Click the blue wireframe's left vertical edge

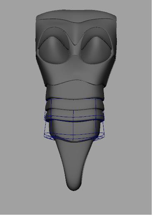tap(51, 113)
